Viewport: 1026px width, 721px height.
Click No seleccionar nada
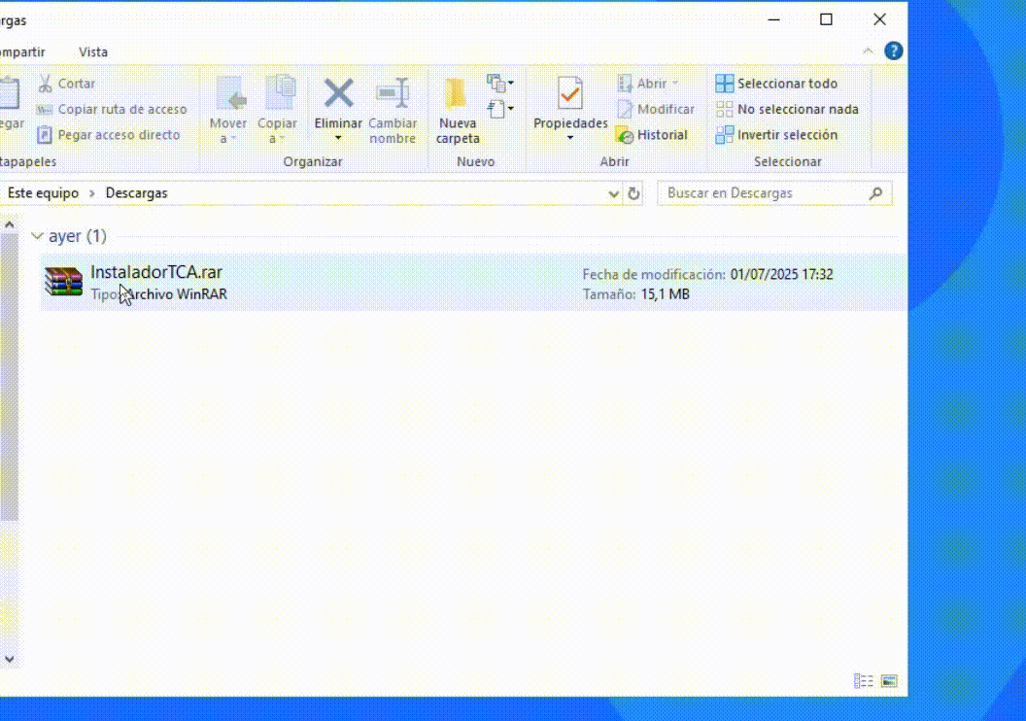[x=787, y=109]
